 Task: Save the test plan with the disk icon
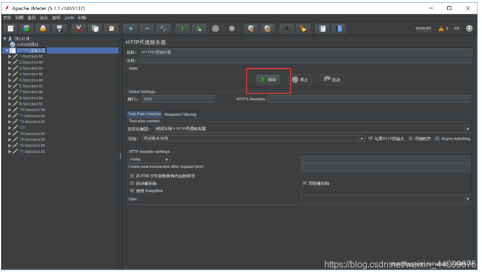pyautogui.click(x=59, y=28)
